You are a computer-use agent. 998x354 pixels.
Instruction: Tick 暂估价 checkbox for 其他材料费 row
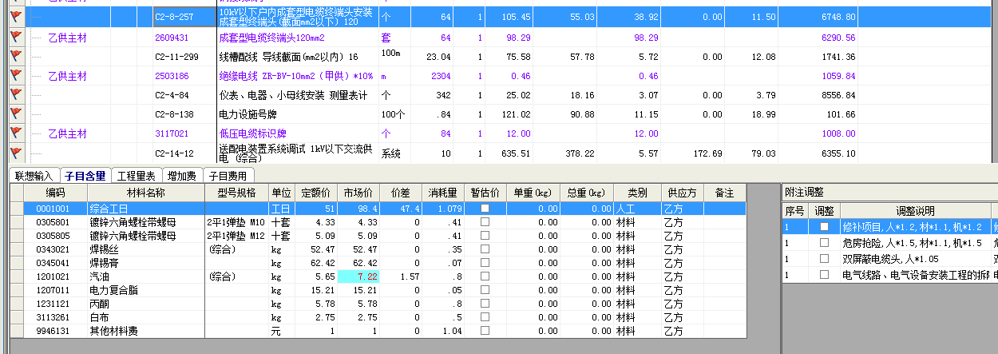[x=485, y=331]
